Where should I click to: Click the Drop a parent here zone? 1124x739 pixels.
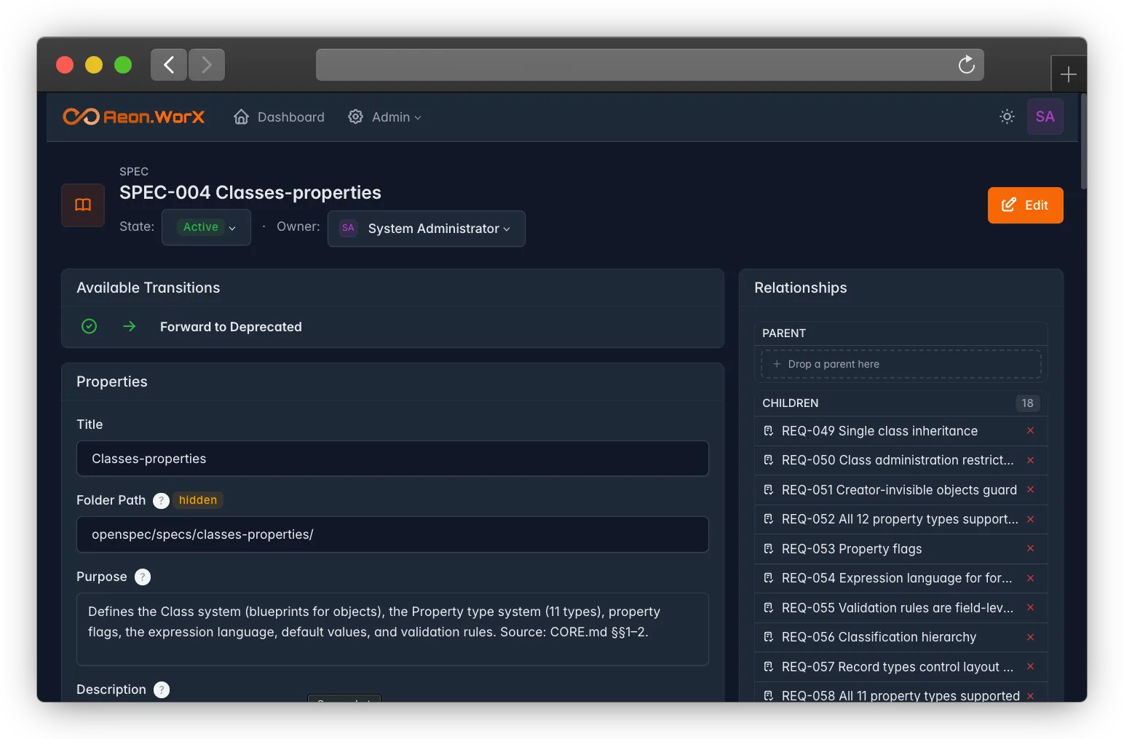click(x=901, y=364)
